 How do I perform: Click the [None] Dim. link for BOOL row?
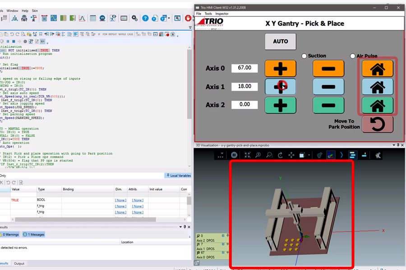pyautogui.click(x=120, y=200)
